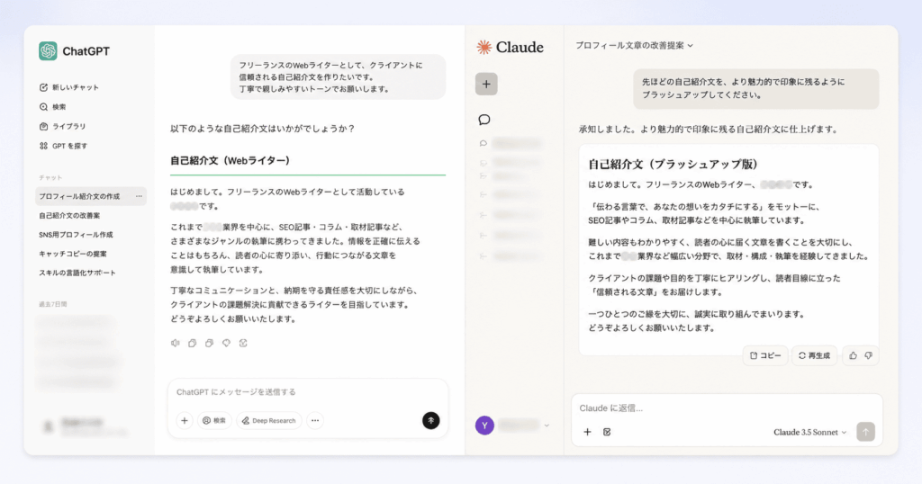This screenshot has height=484, width=922.
Task: Click the grid icon beside GPT を探す
Action: point(43,146)
